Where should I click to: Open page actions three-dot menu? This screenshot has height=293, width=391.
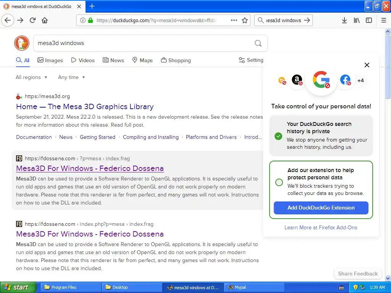[234, 20]
